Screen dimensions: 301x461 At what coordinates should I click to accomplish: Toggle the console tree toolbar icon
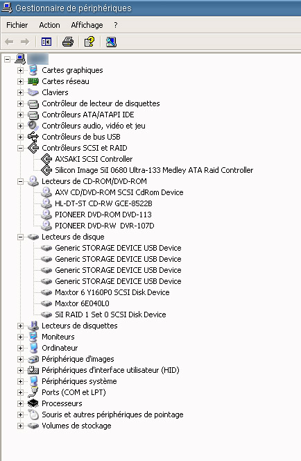pyautogui.click(x=46, y=42)
